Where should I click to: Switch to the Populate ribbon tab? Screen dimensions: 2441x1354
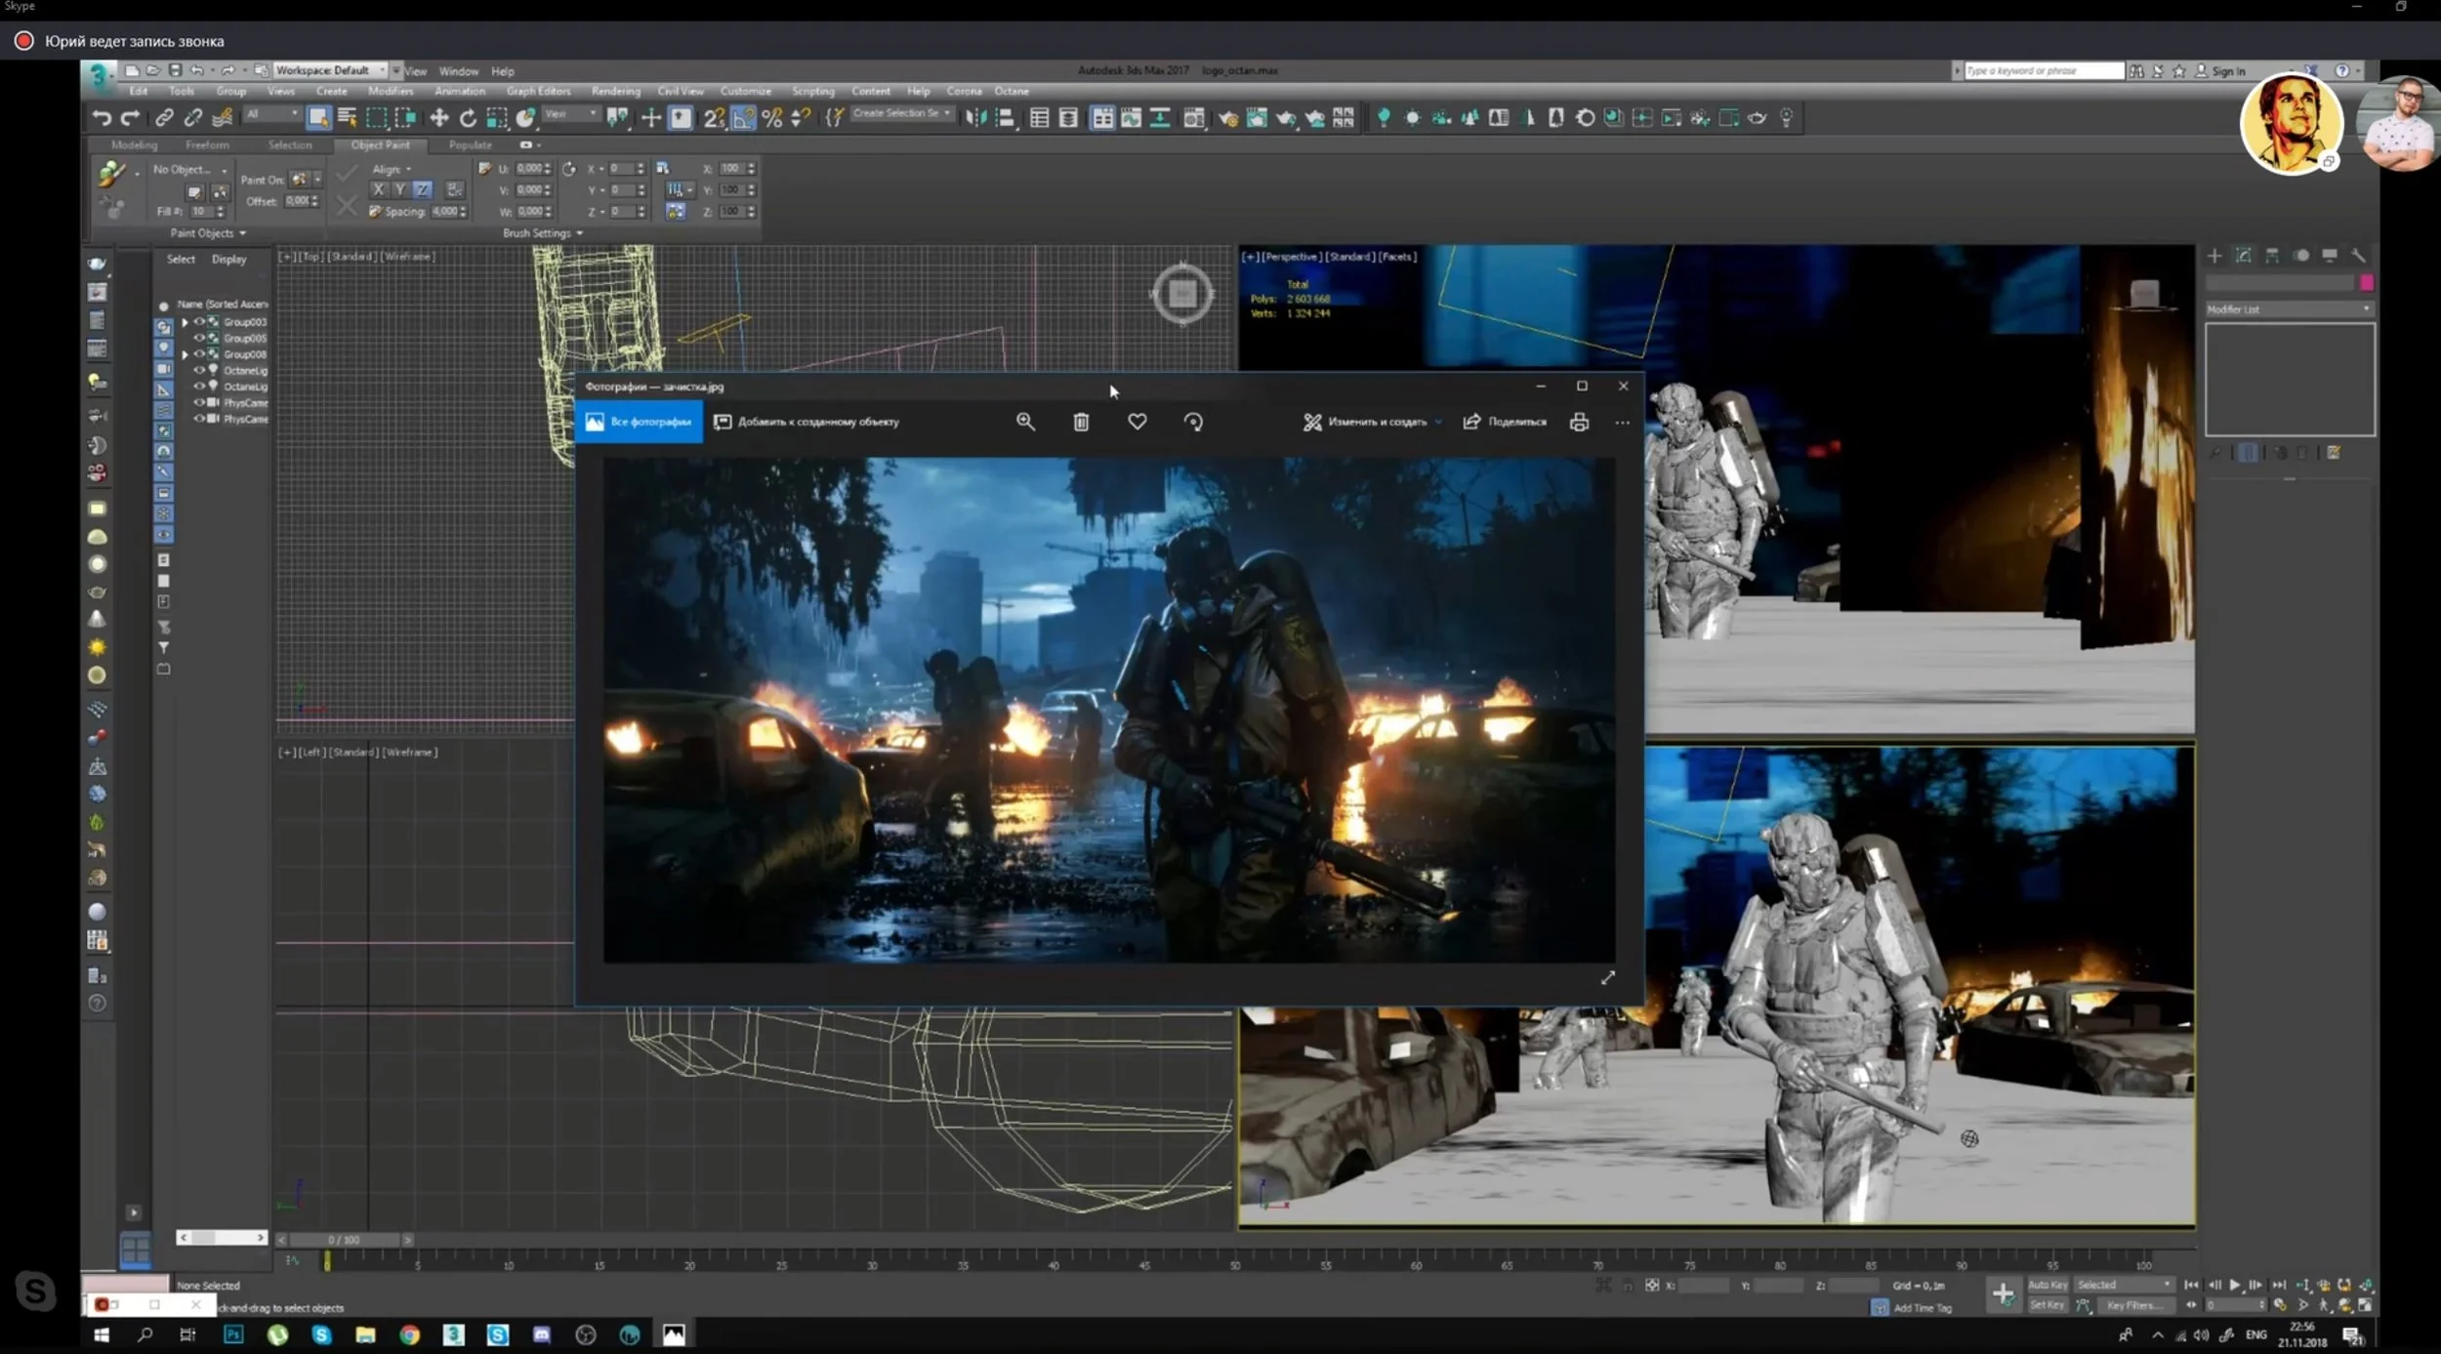[x=471, y=144]
